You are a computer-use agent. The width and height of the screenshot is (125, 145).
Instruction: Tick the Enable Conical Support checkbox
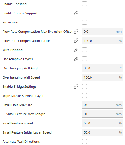tap(84, 13)
